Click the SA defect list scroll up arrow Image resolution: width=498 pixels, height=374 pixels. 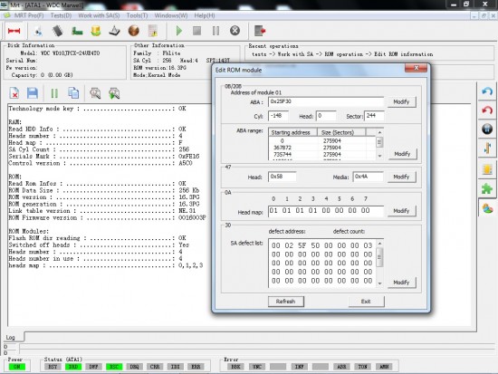pyautogui.click(x=379, y=244)
